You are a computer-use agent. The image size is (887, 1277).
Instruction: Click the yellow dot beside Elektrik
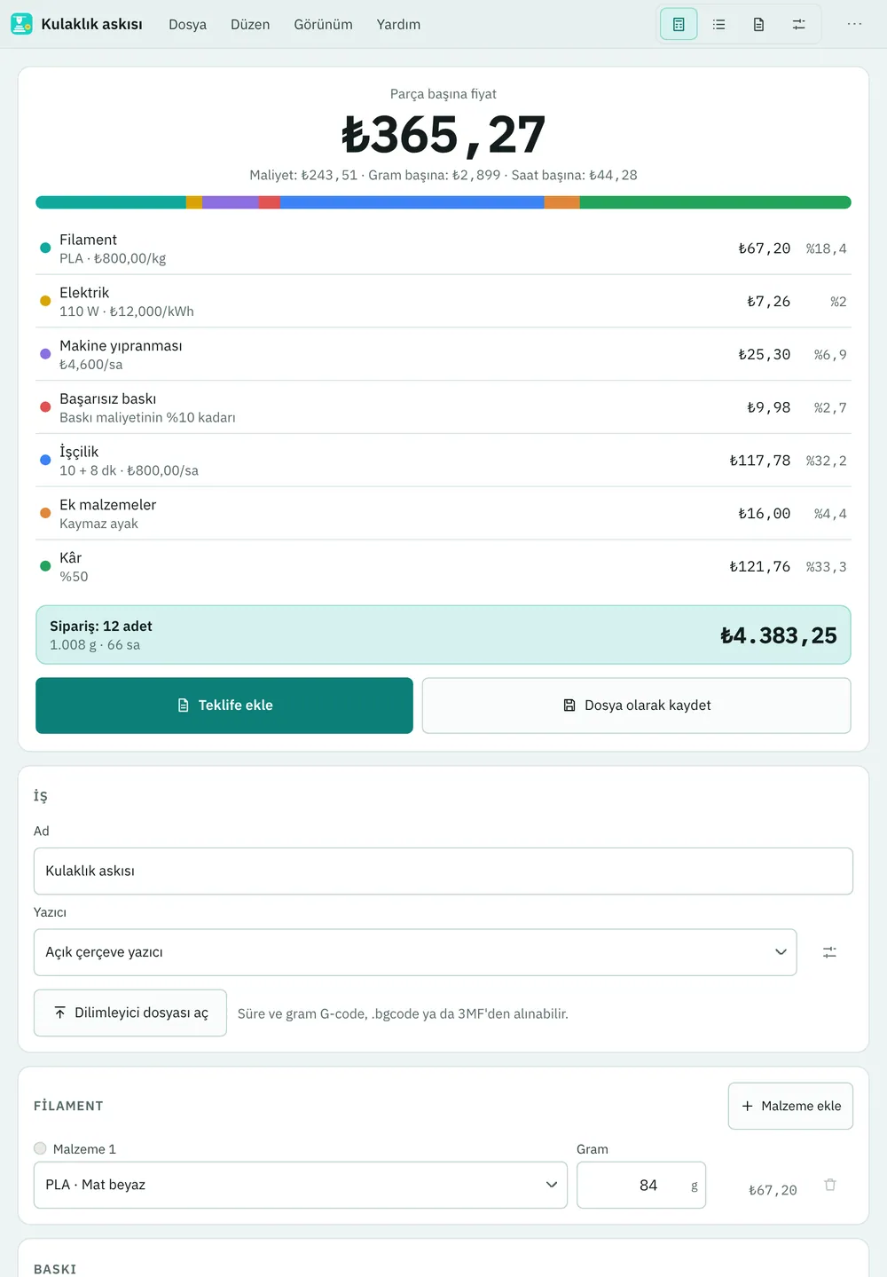point(45,301)
